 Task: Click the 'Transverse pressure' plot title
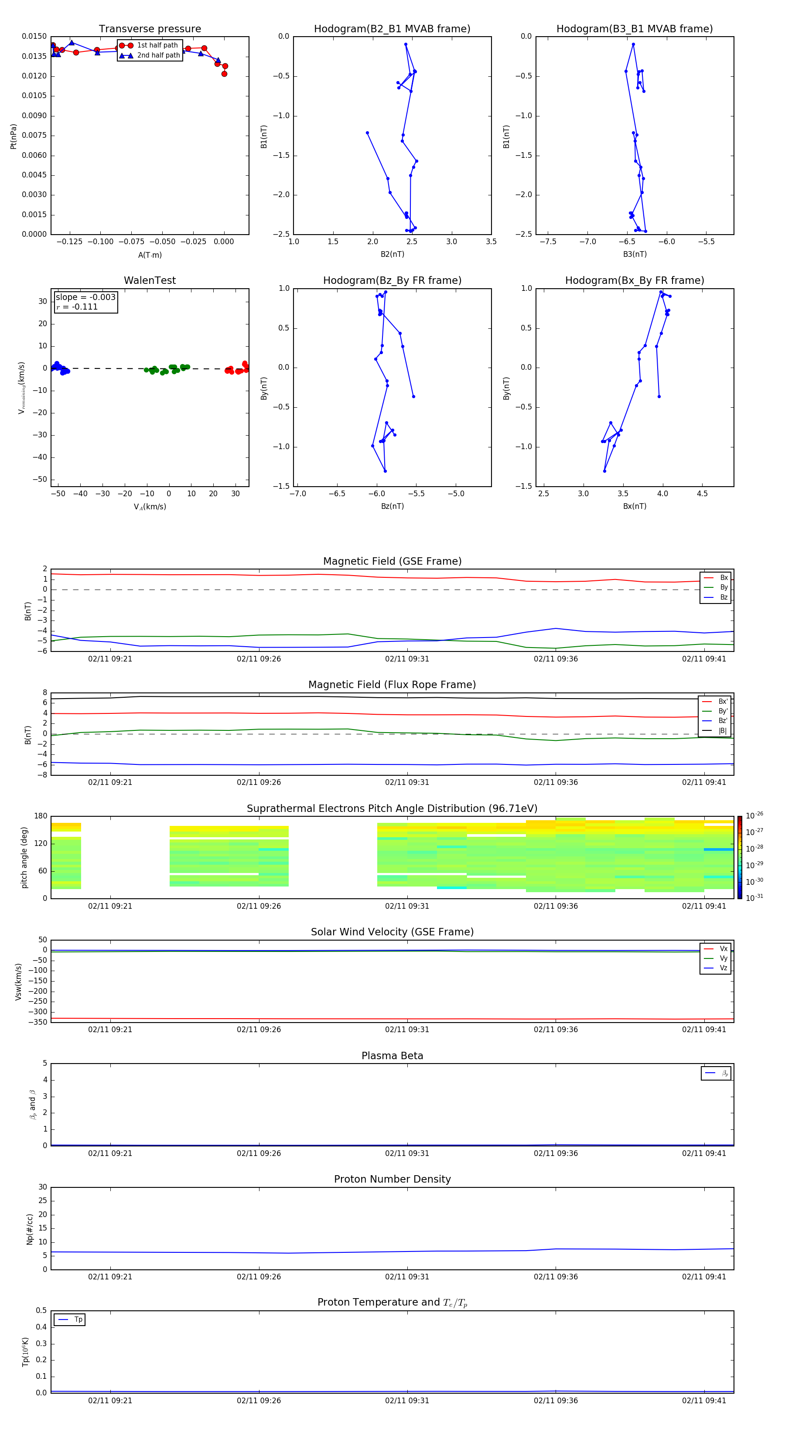point(150,28)
